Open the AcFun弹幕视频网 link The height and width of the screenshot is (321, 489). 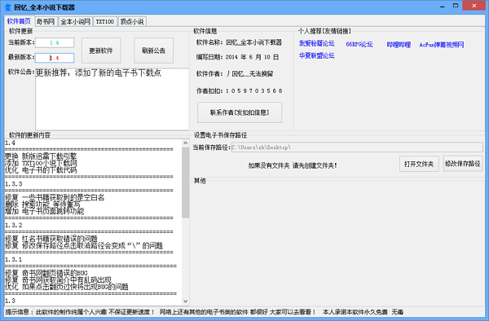[441, 45]
